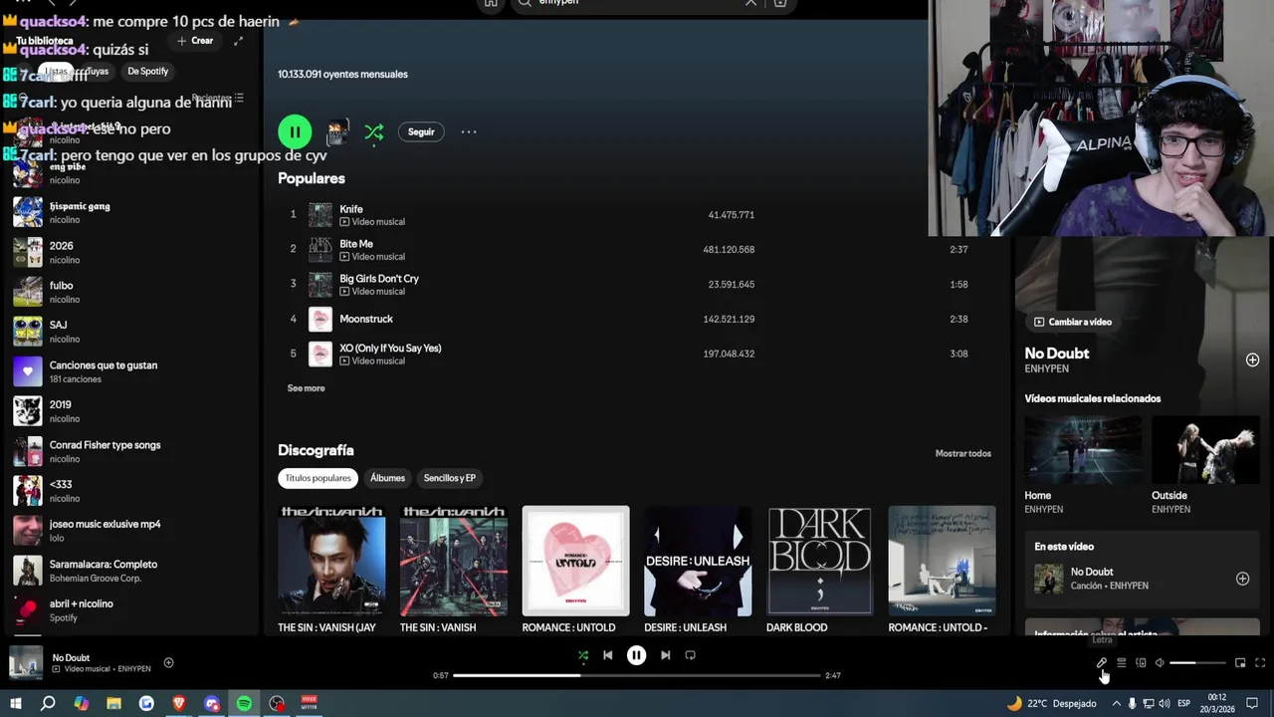
Task: Click the green pause button under ENHYPEN
Action: click(295, 131)
